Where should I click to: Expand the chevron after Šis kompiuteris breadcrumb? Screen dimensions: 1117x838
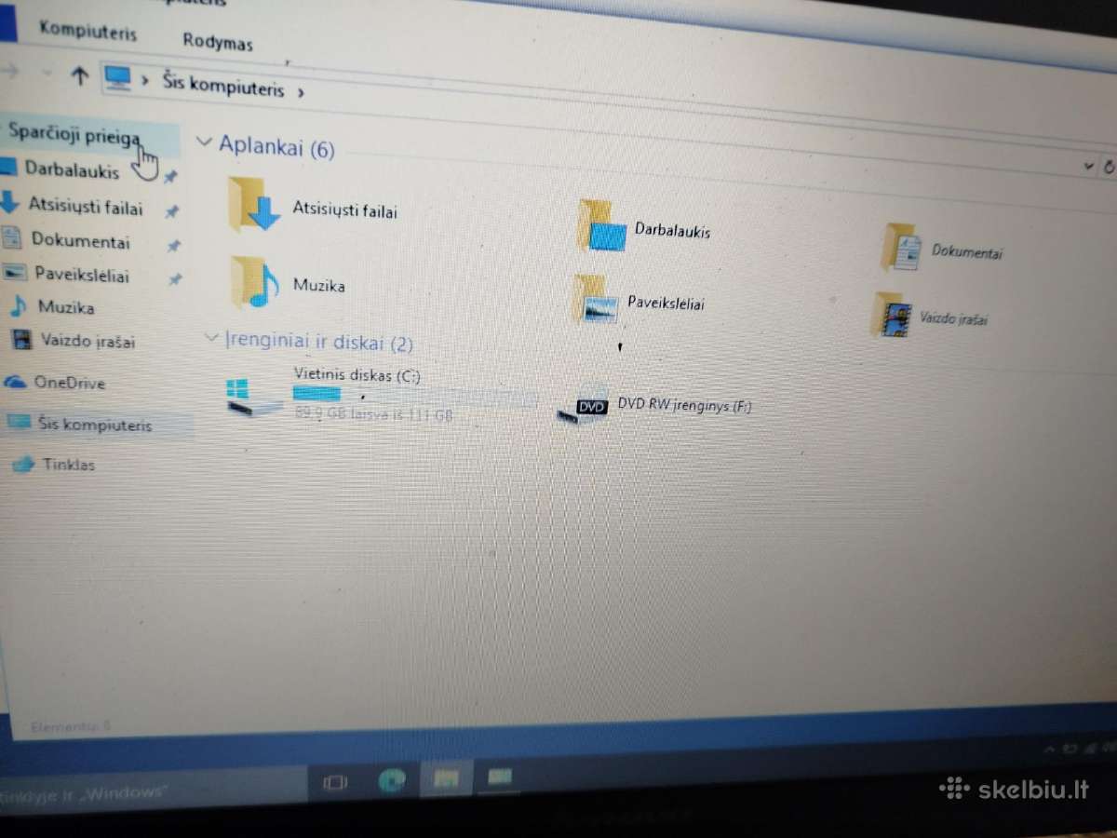click(301, 91)
